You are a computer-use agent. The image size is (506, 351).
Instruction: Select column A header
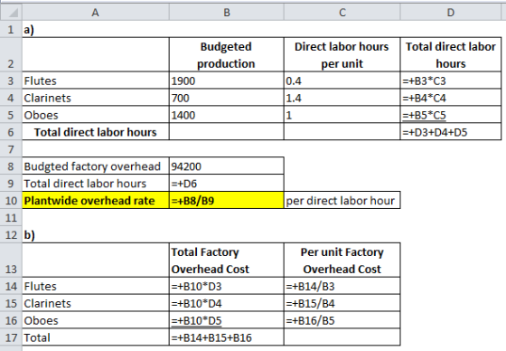pyautogui.click(x=96, y=13)
